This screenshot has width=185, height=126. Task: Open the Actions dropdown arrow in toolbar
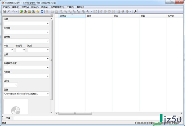pyautogui.click(x=91, y=11)
